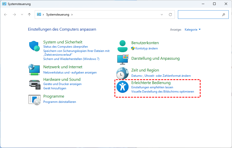
Task: Click Programm deinstallieren link
Action: click(60, 102)
